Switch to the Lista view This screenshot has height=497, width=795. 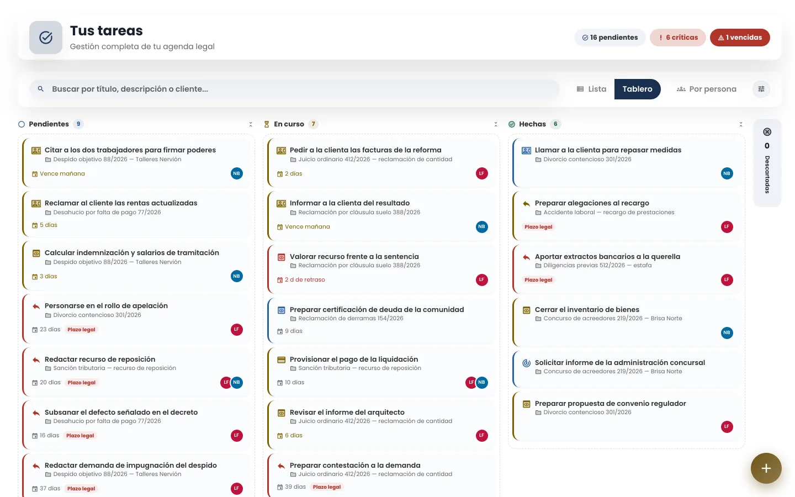point(591,89)
